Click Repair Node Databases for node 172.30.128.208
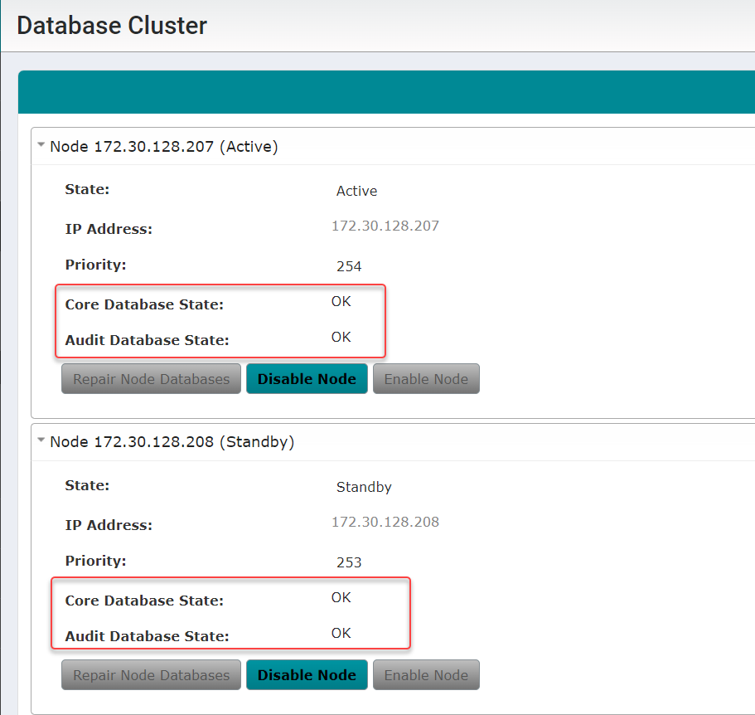This screenshot has height=715, width=755. coord(151,674)
